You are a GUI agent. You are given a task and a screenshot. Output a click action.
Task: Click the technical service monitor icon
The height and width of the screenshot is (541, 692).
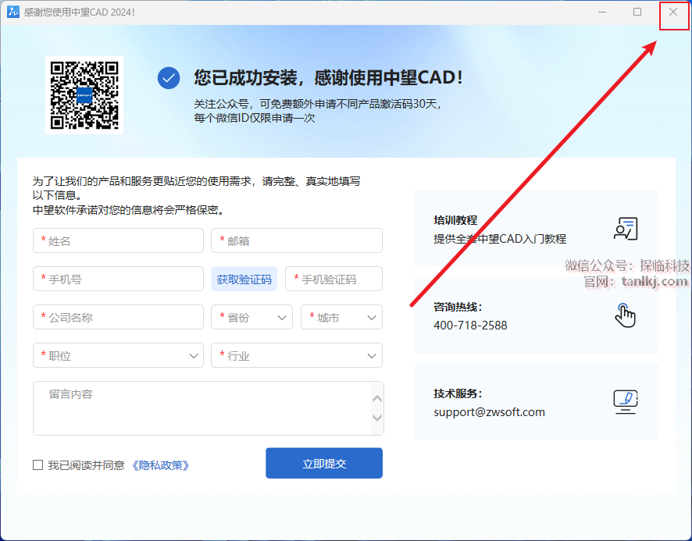pos(626,401)
